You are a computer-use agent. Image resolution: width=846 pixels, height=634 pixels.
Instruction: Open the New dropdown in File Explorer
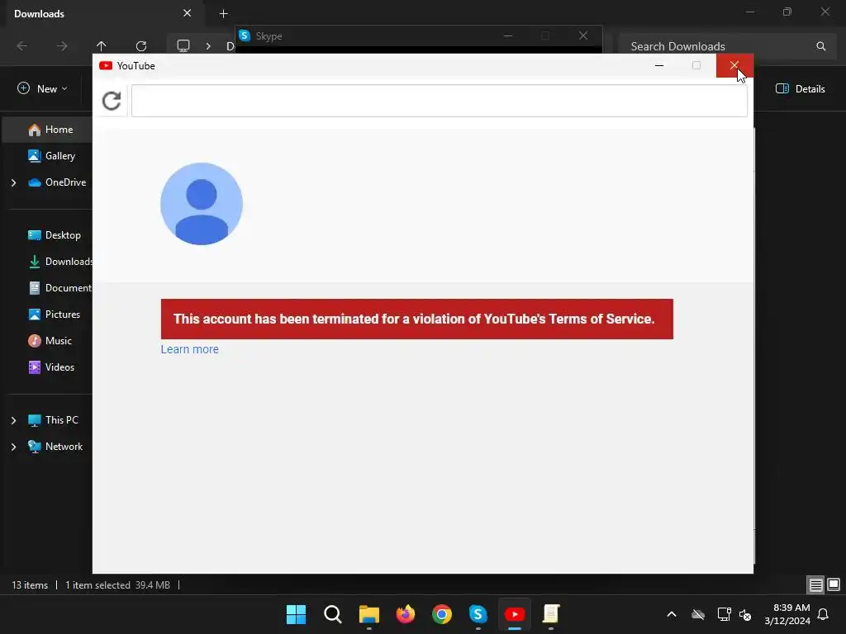click(x=42, y=89)
